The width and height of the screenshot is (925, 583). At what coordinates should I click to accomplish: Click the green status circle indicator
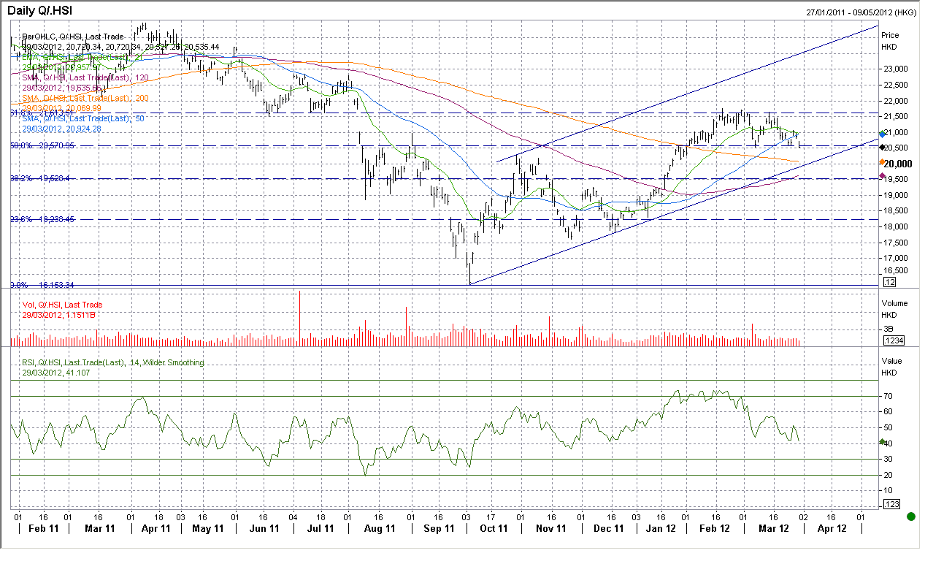point(910,517)
